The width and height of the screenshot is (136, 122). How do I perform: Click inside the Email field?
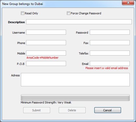pos(110,64)
